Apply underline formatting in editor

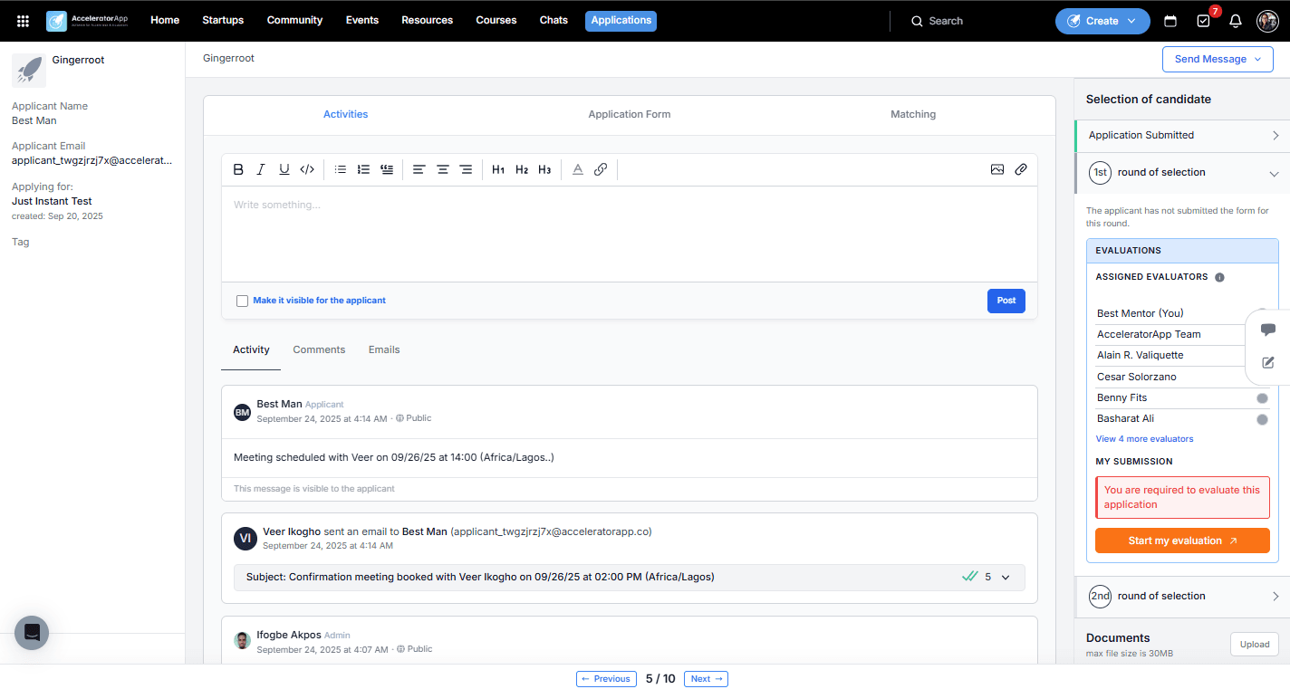(284, 169)
